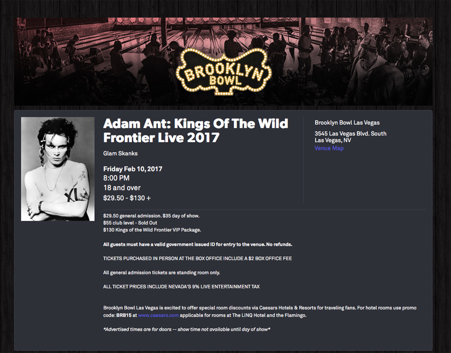The image size is (451, 353).
Task: Select the Glam Skanks supporting act text
Action: pyautogui.click(x=120, y=153)
